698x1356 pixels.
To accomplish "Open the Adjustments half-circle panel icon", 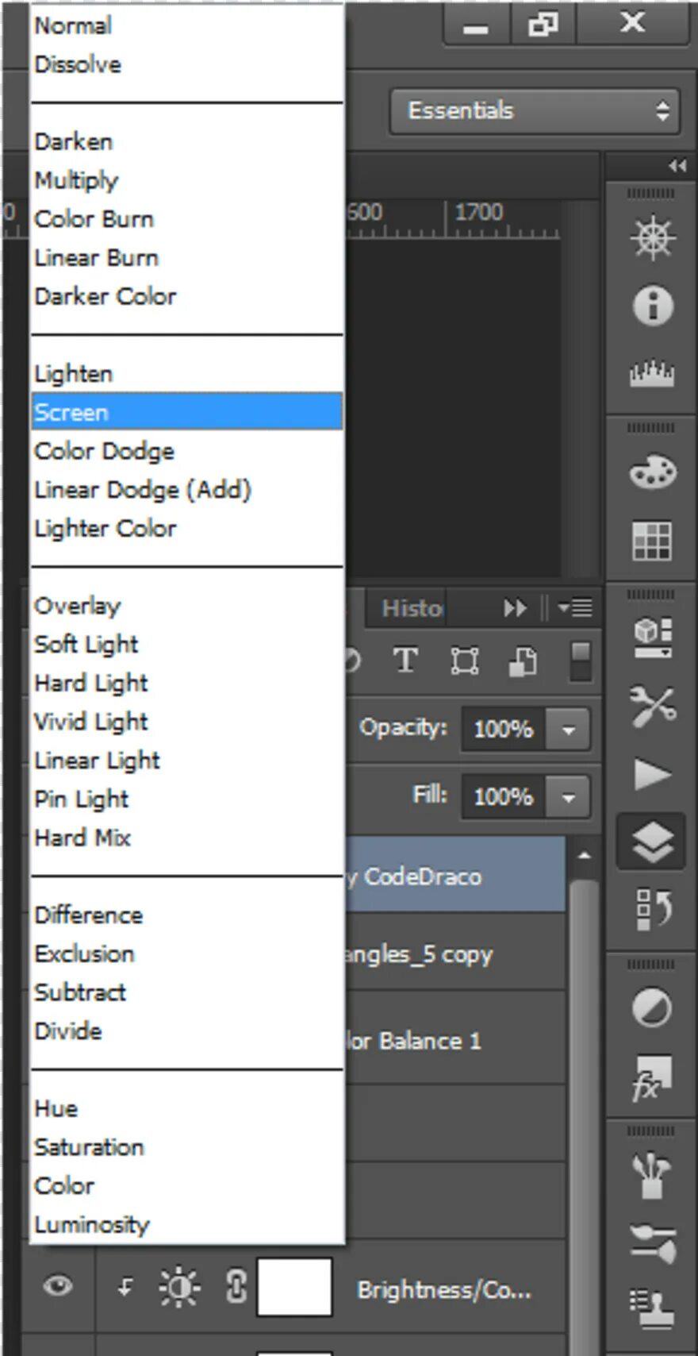I will [x=652, y=1008].
